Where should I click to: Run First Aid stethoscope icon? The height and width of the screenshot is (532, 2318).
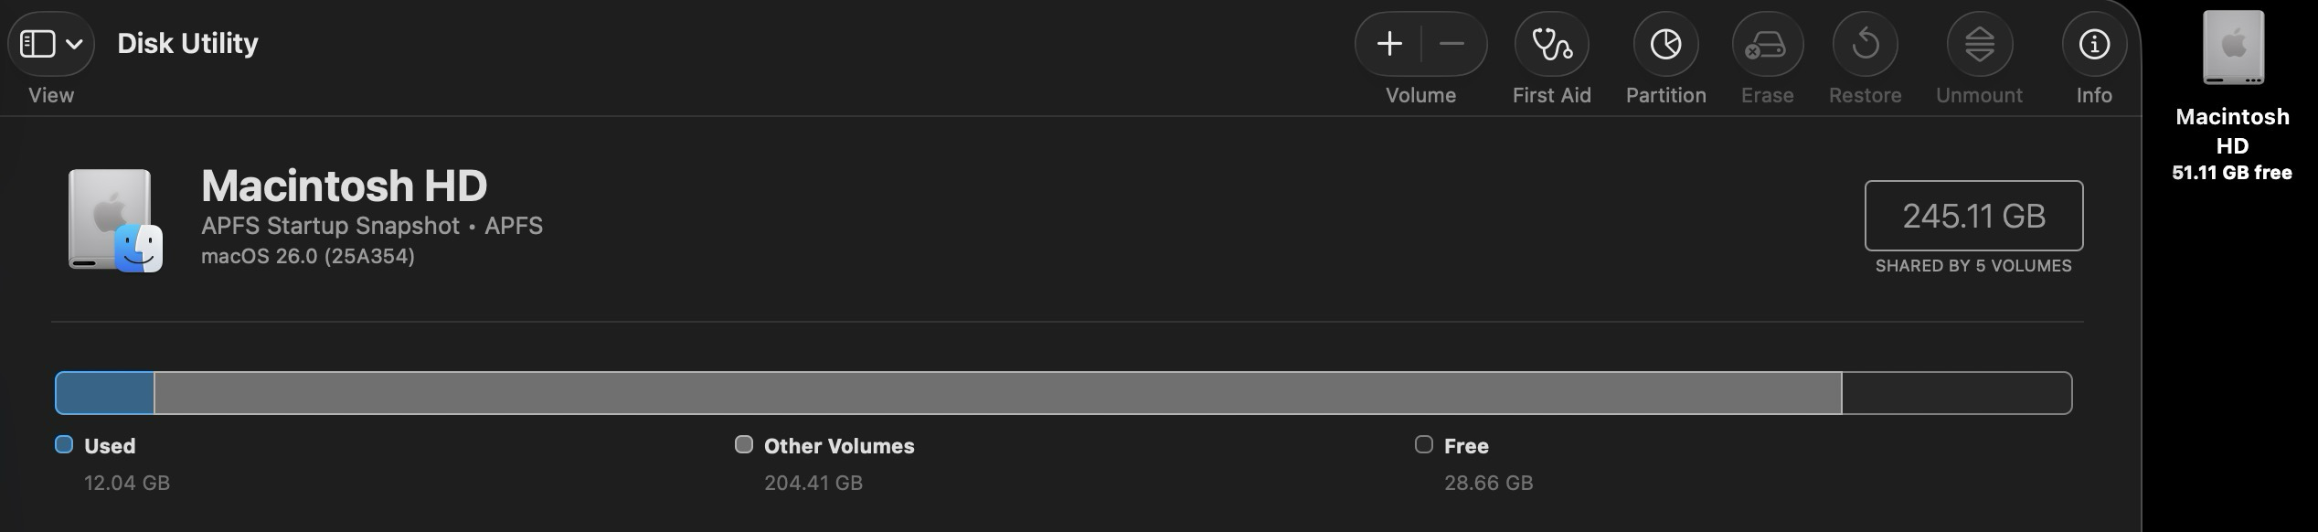click(1551, 44)
